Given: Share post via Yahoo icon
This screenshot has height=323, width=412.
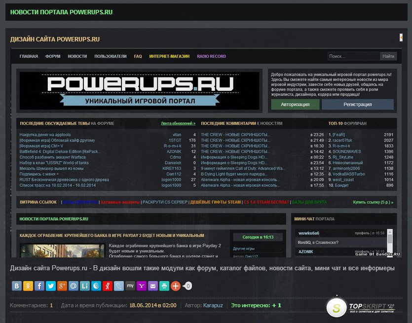Looking at the screenshot, I should (x=141, y=286).
